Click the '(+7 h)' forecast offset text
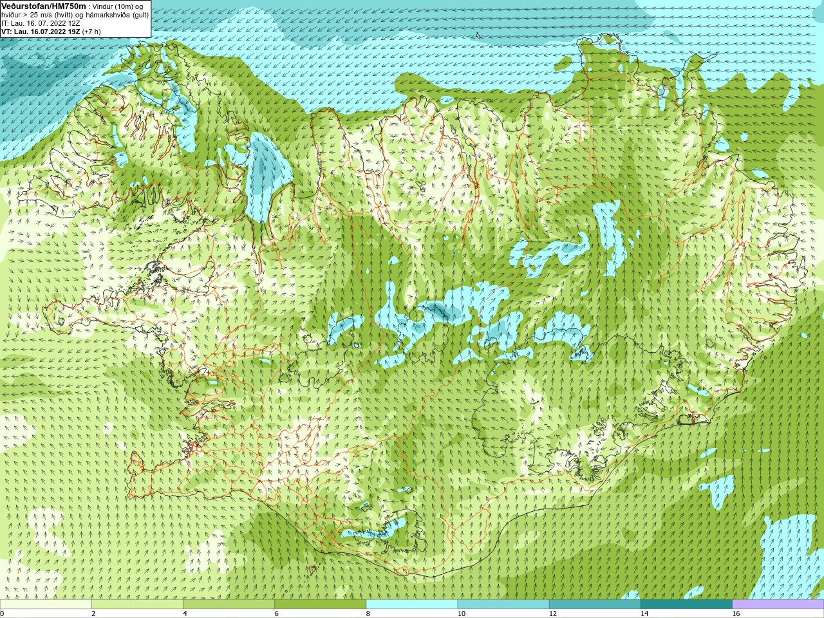The width and height of the screenshot is (824, 618). pos(91,31)
